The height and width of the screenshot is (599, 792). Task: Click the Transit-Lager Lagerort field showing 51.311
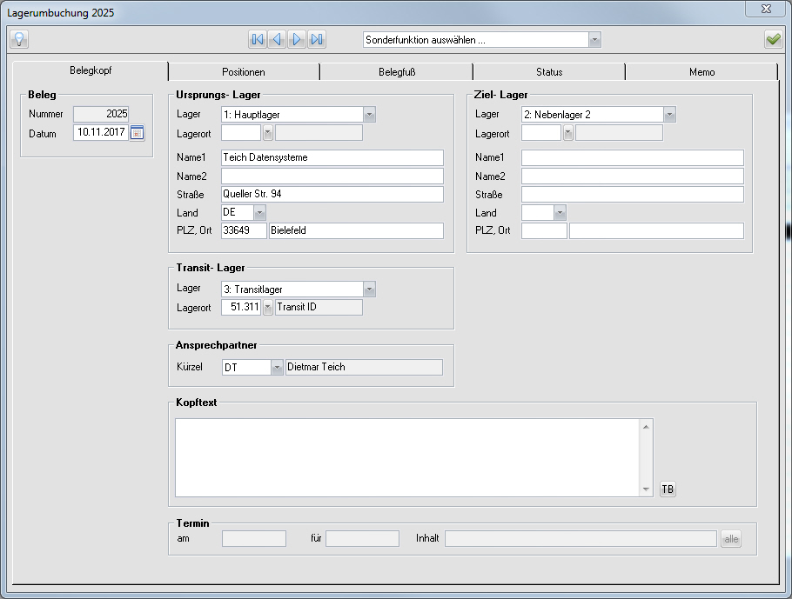coord(241,307)
